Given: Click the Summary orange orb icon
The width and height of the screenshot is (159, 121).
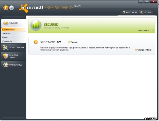Looking at the screenshot, I should tap(6, 23).
